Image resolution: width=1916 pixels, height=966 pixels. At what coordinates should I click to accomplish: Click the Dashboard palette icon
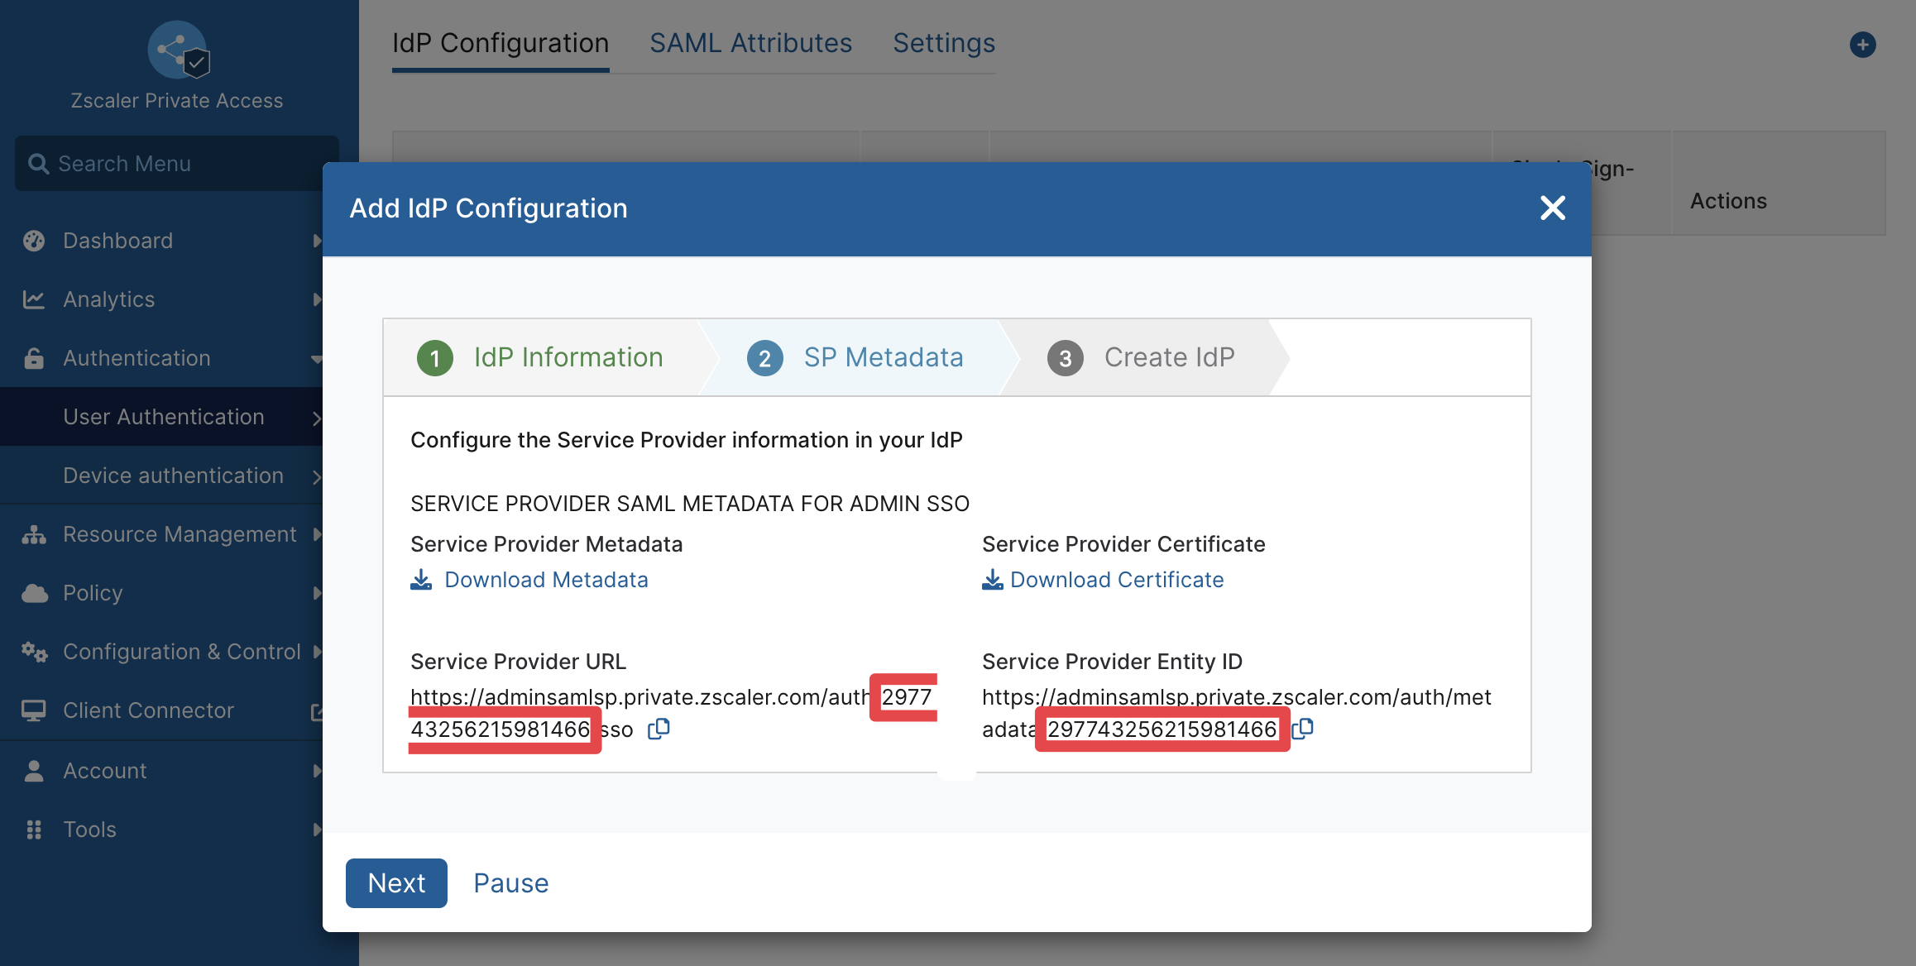coord(34,241)
